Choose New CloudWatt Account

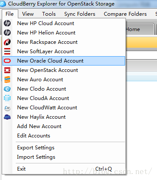point(64,108)
